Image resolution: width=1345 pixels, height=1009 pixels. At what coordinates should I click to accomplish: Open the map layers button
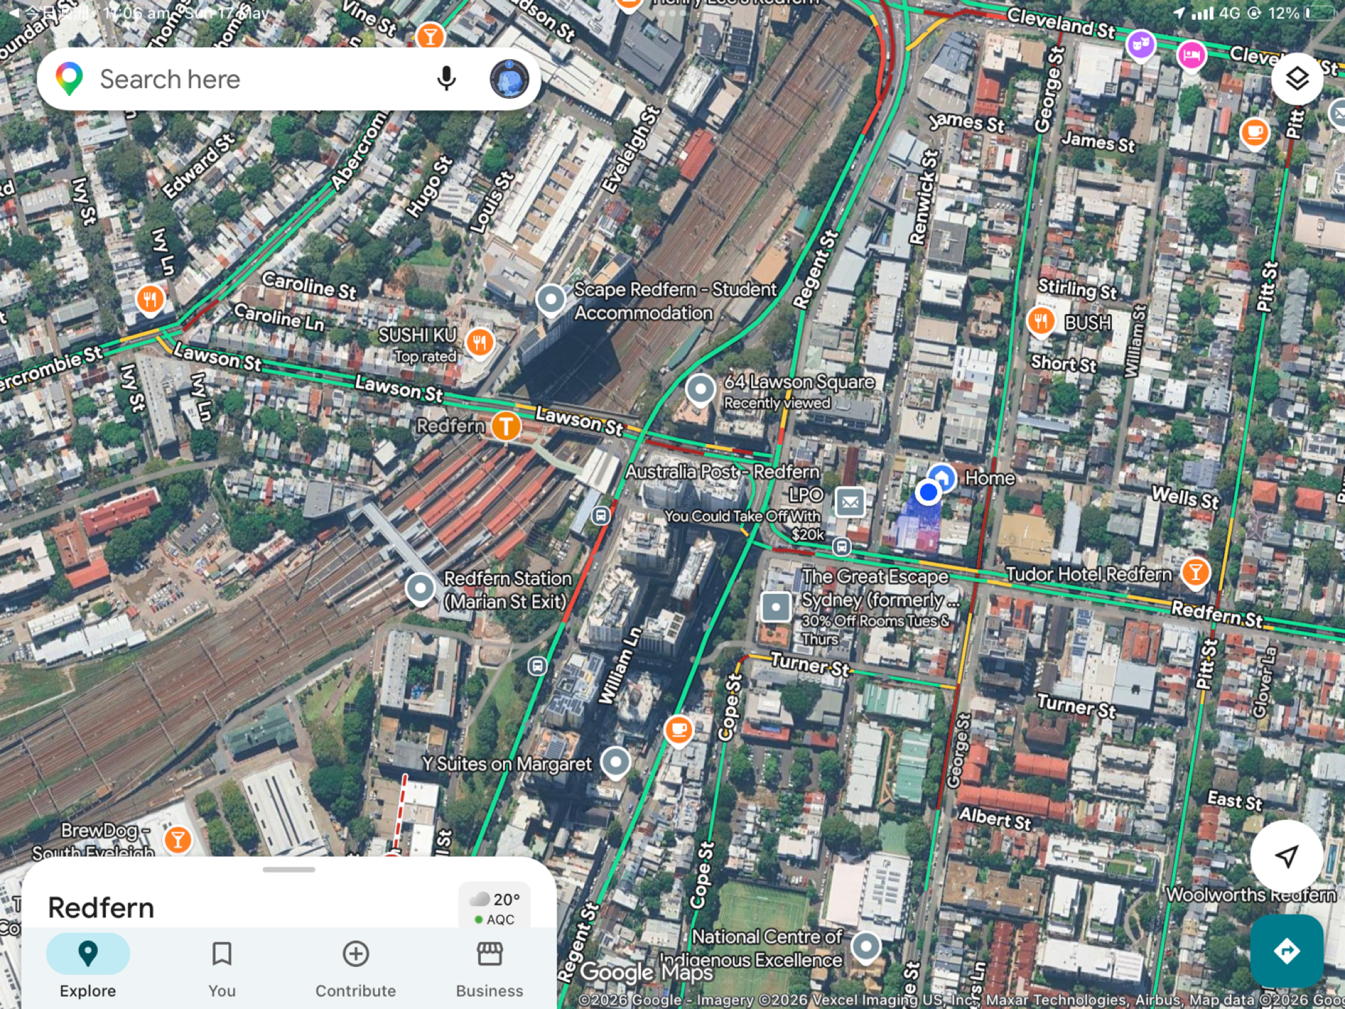pos(1296,79)
